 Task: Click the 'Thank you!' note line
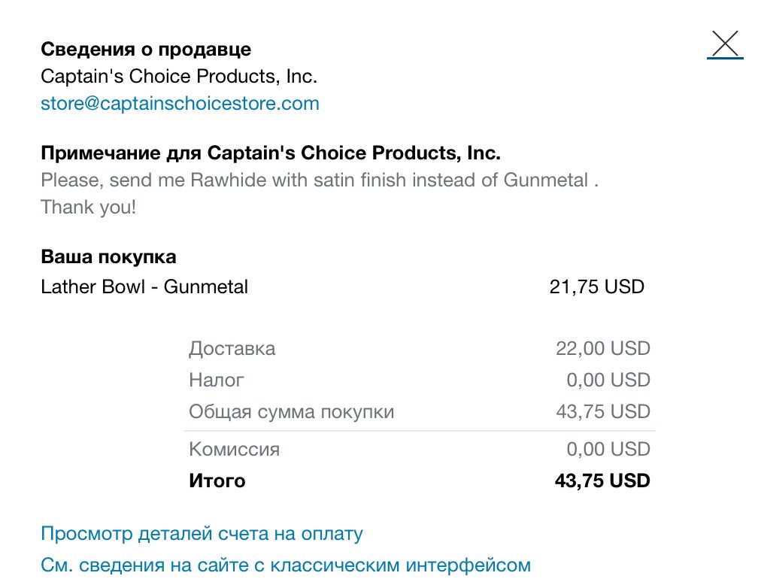click(89, 208)
